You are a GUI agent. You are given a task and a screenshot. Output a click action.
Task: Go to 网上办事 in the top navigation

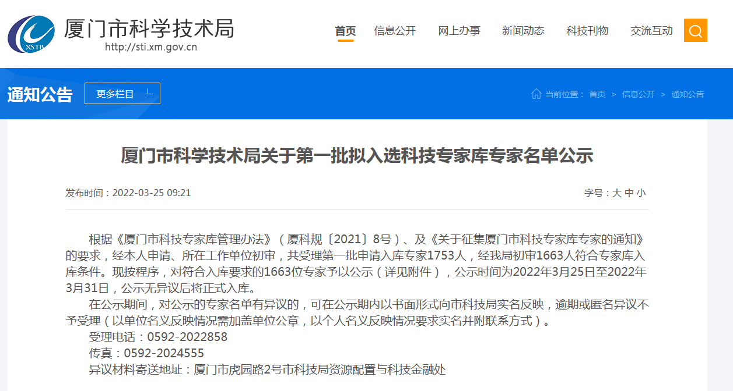(x=459, y=31)
